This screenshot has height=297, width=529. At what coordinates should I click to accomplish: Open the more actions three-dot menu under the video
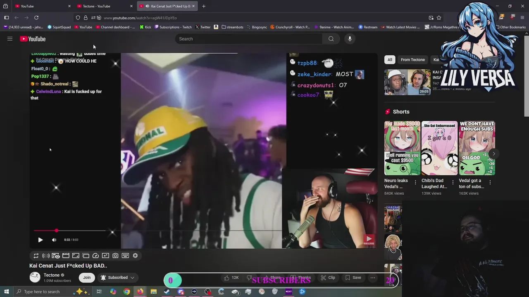click(x=373, y=278)
